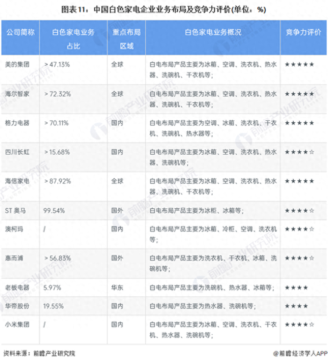This screenshot has width=328, height=363.
Task: Click the >47.13% share value
Action: [57, 64]
